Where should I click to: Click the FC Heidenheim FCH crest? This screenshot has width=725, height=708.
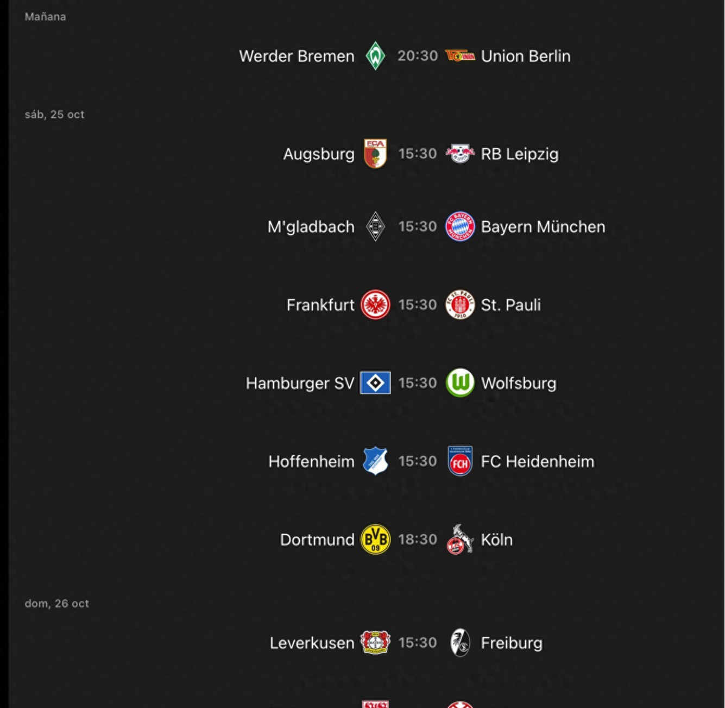[x=460, y=461]
